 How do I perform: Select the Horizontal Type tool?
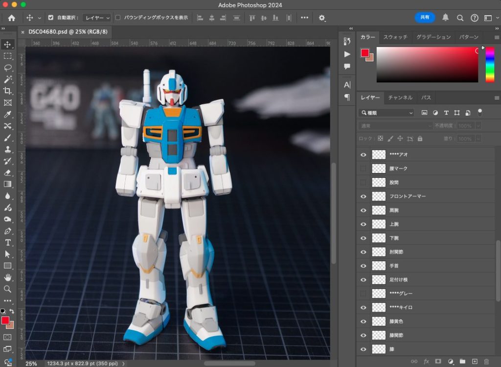pyautogui.click(x=8, y=243)
